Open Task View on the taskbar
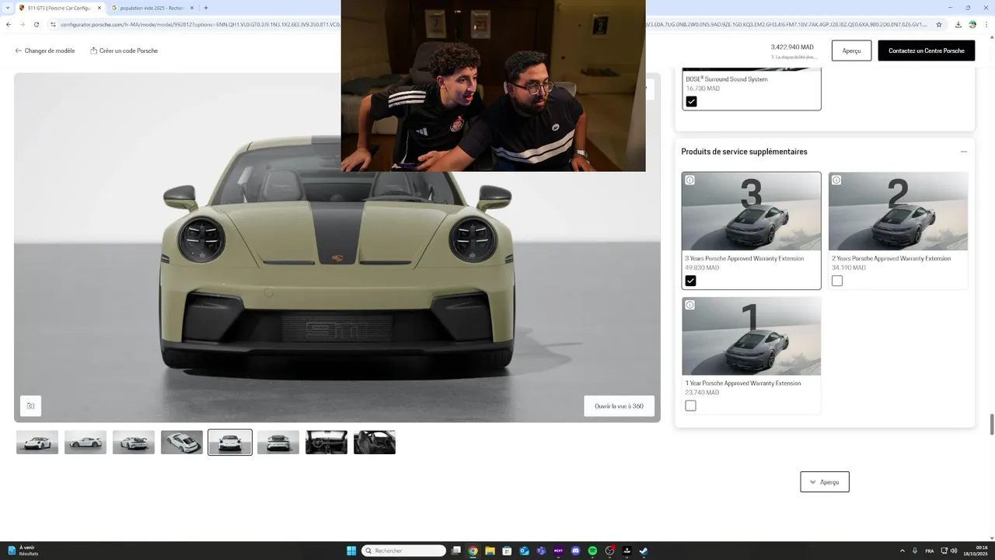 click(x=456, y=551)
